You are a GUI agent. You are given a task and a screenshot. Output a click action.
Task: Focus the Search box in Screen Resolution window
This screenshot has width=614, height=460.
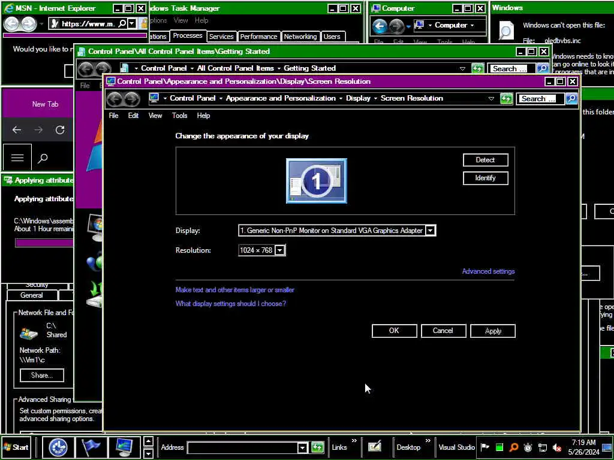[540, 99]
